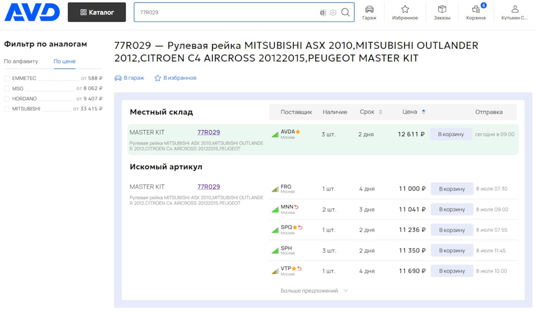Click the gear icon in search field
The height and width of the screenshot is (312, 536).
click(333, 12)
